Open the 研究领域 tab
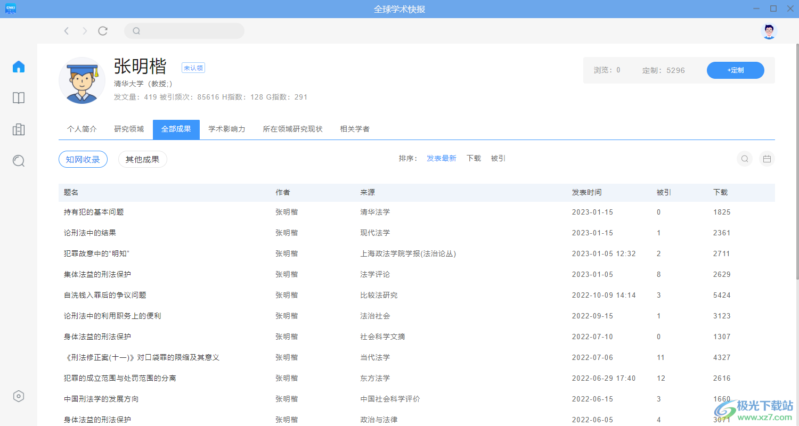This screenshot has width=799, height=426. click(x=129, y=128)
